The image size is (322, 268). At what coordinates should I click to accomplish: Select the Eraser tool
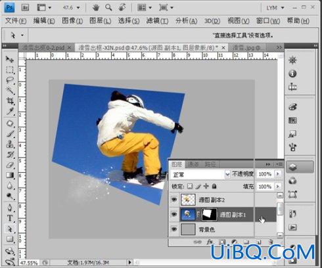point(10,165)
